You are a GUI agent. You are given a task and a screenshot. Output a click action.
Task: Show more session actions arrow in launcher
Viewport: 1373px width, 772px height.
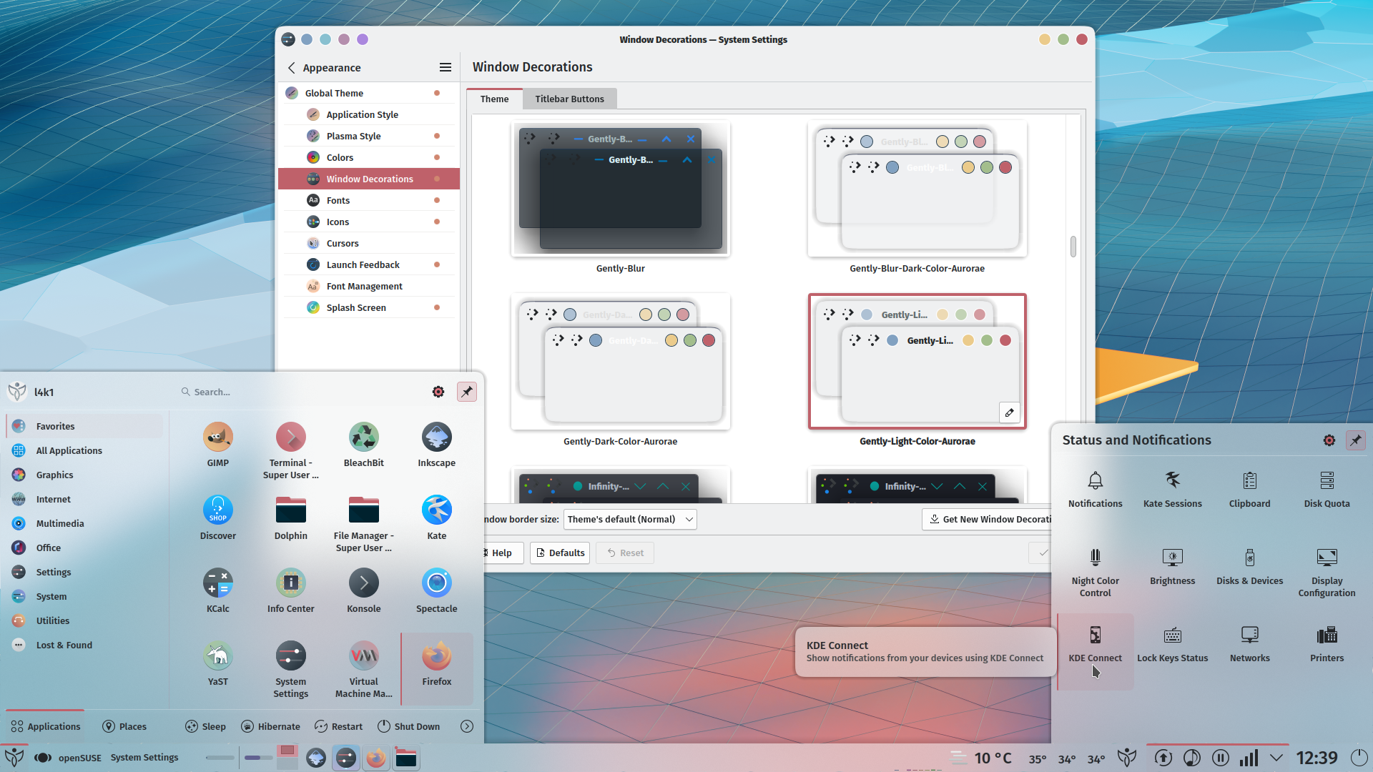point(467,726)
